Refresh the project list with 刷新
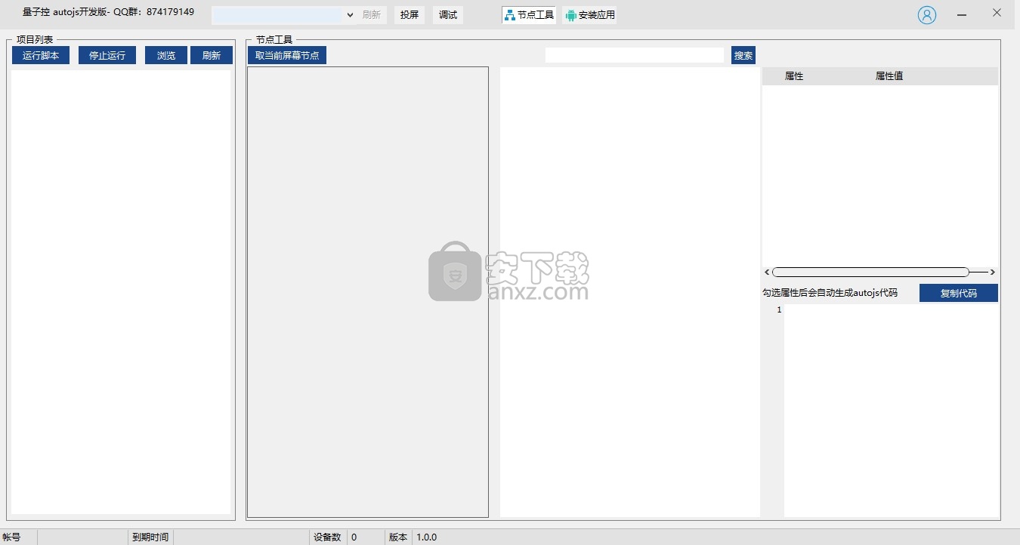Screen dimensions: 1020x545 [212, 55]
